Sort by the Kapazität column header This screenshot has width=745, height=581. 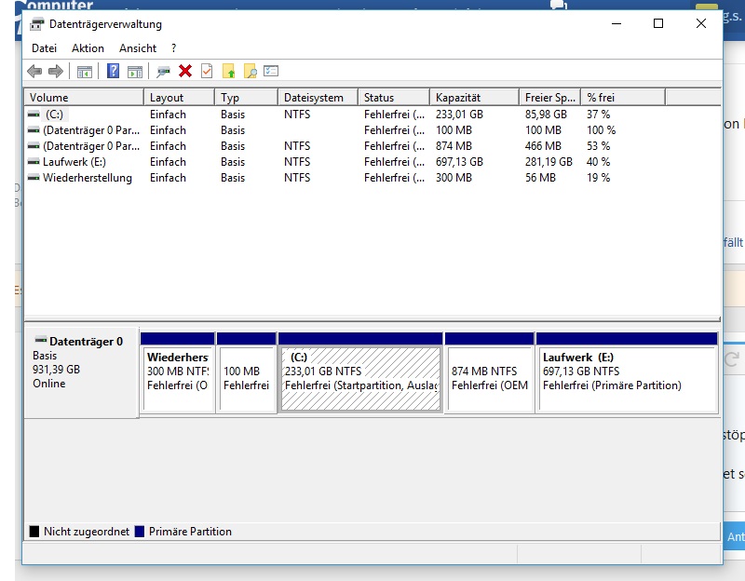(474, 98)
